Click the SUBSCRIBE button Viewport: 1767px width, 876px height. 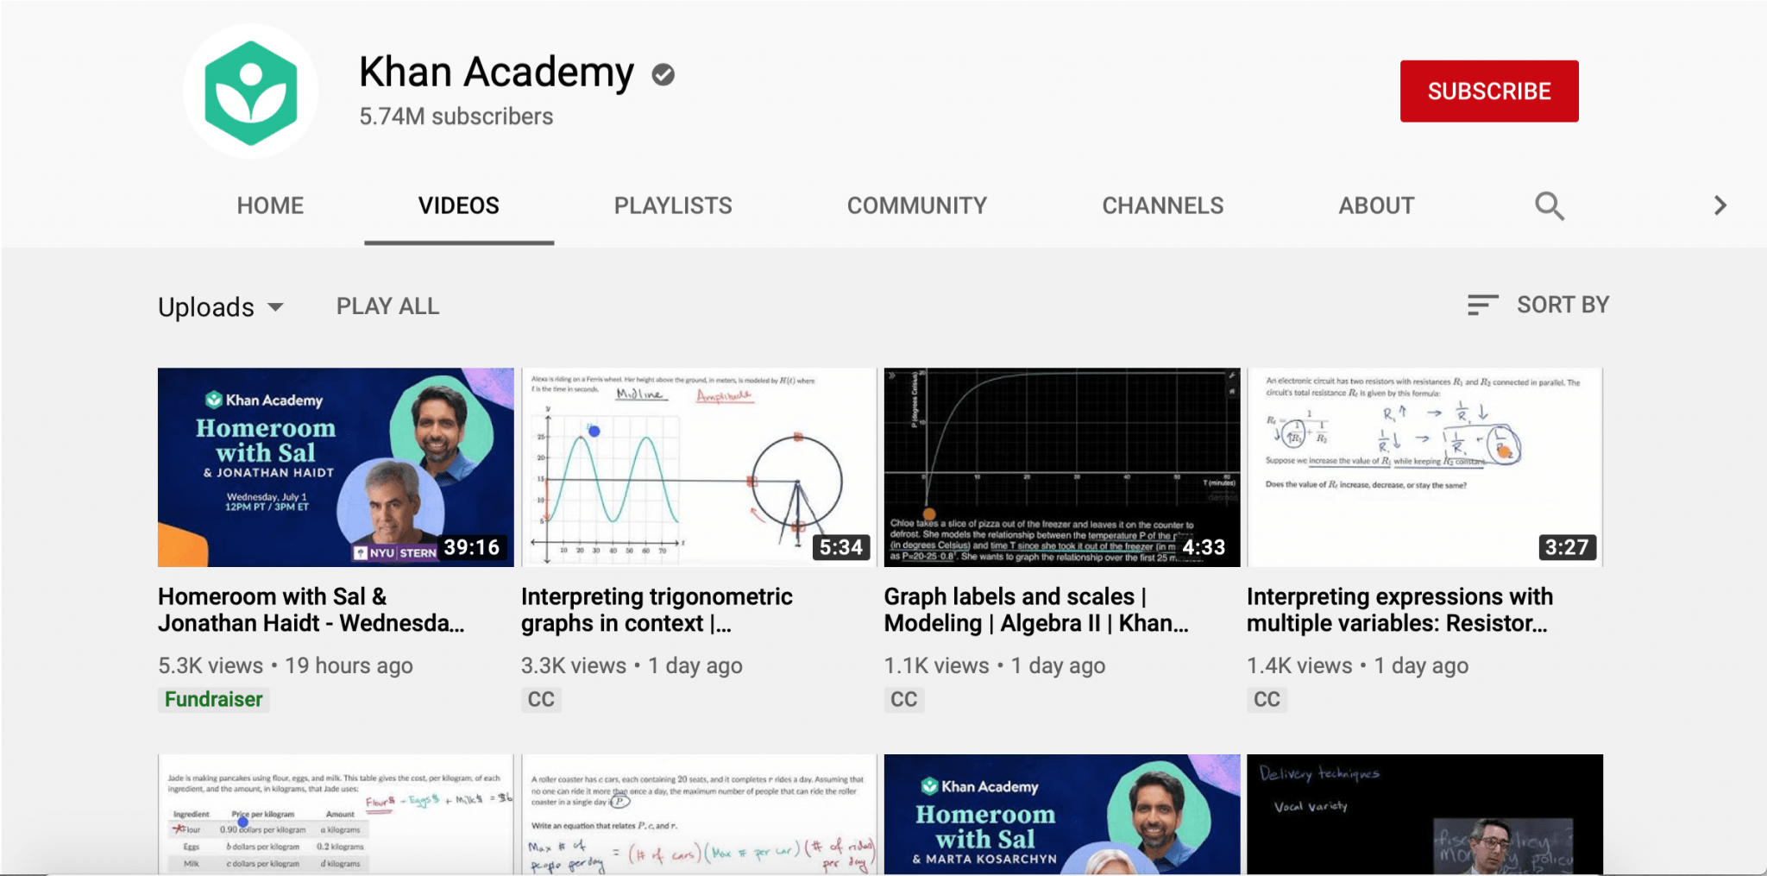tap(1488, 91)
